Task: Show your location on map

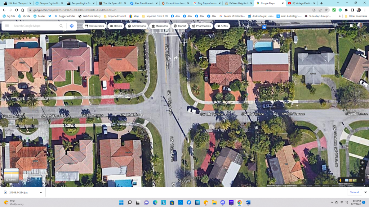Action: click(x=362, y=162)
